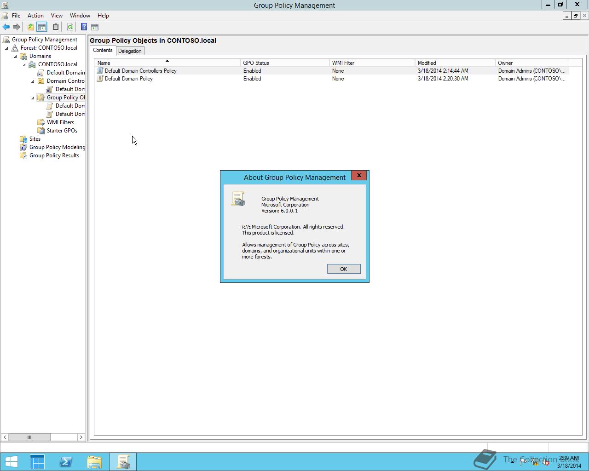Click the Refresh toolbar icon

pos(70,27)
